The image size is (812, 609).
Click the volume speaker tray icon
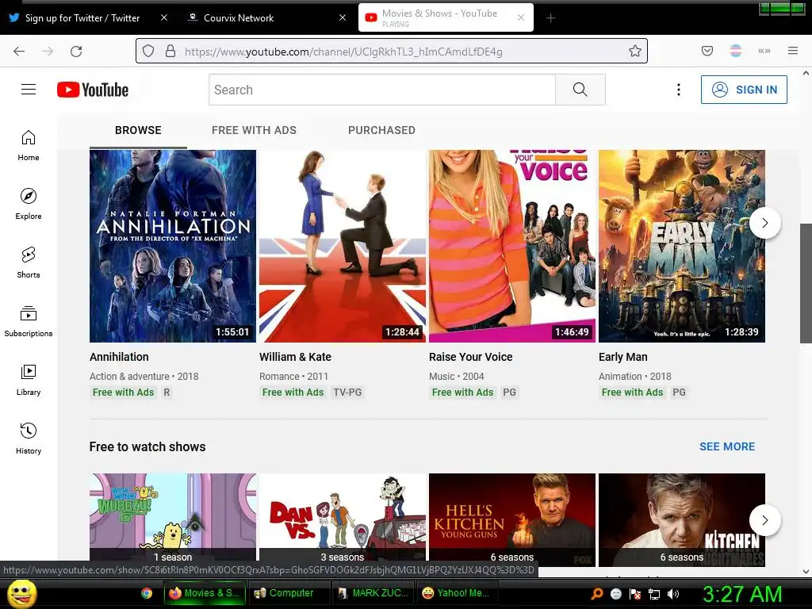click(672, 594)
